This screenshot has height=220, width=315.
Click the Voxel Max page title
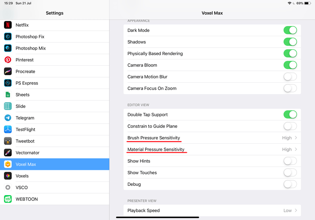(x=212, y=13)
